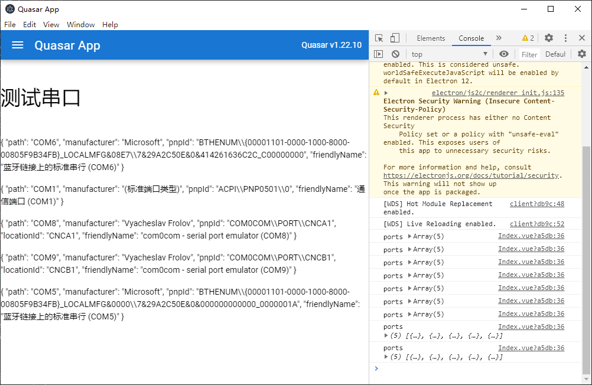This screenshot has height=385, width=592.
Task: Open the File menu
Action: click(x=10, y=25)
